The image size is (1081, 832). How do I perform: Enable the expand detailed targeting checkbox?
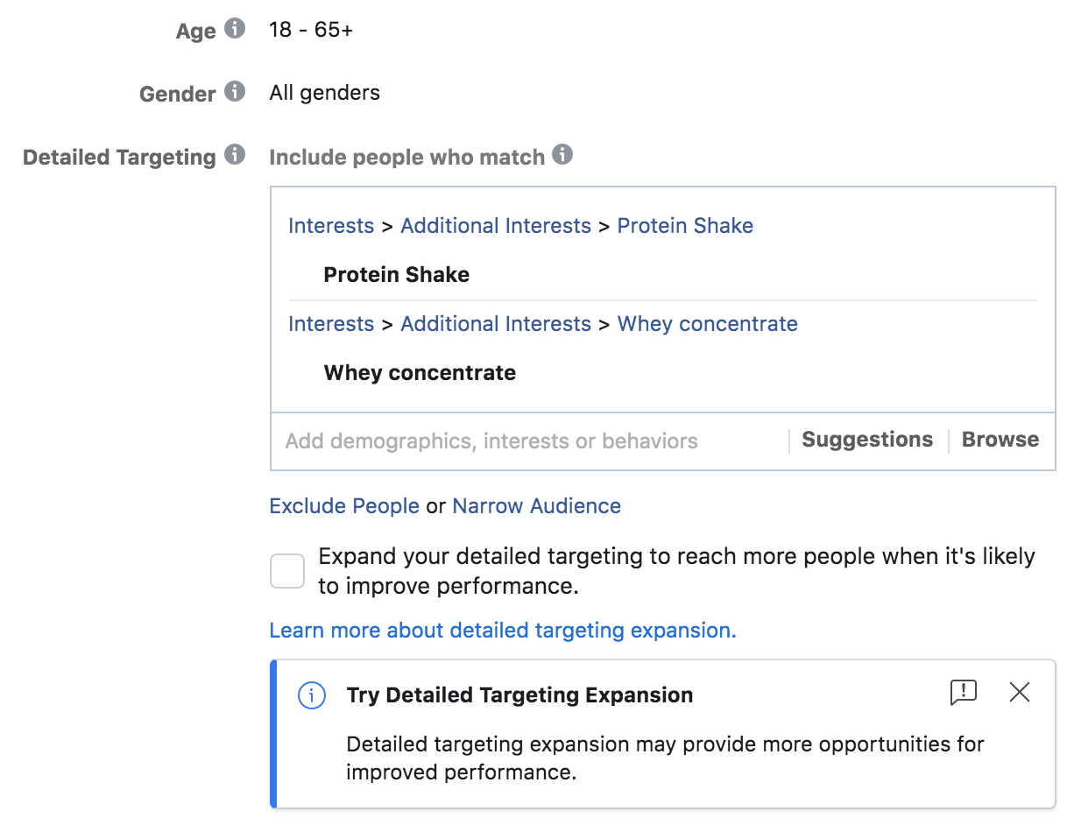(x=287, y=571)
